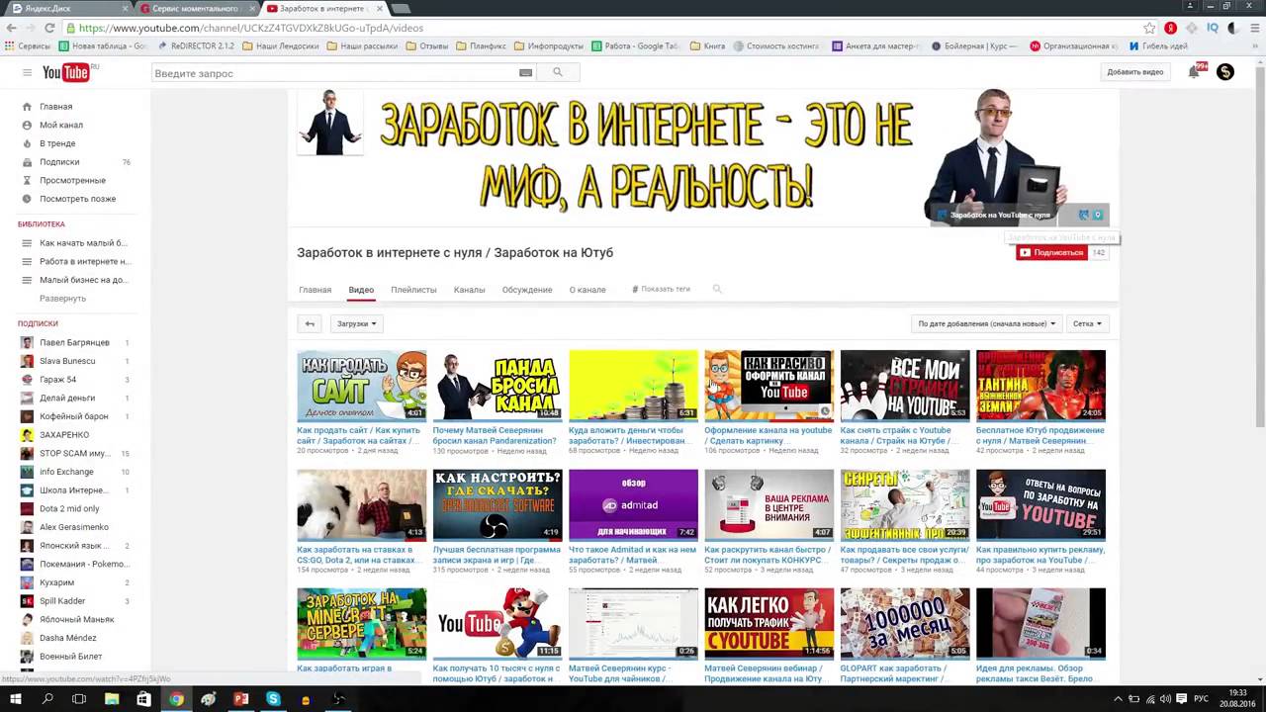Viewport: 1266px width, 712px height.
Task: Open the Как продать сайт video thumbnail
Action: pos(362,386)
